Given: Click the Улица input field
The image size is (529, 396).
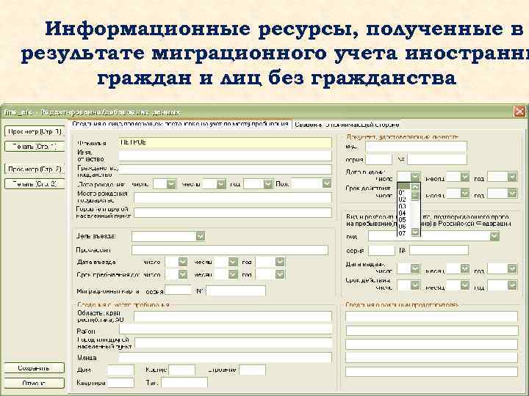Looking at the screenshot, I should pos(226,357).
